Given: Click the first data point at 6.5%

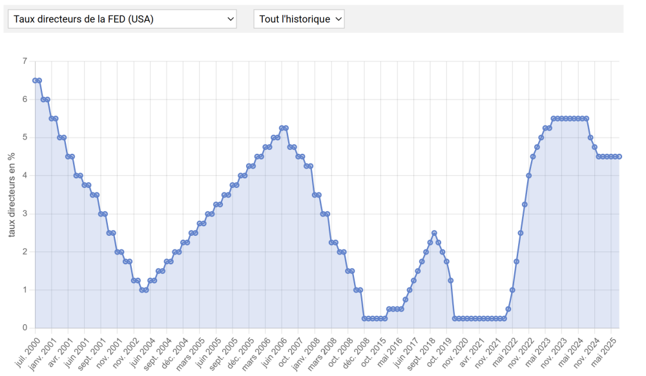Looking at the screenshot, I should point(35,80).
